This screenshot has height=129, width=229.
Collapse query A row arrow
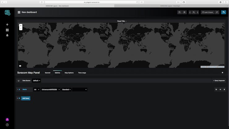(17, 90)
